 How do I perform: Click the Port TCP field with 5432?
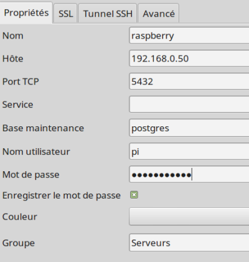189,82
